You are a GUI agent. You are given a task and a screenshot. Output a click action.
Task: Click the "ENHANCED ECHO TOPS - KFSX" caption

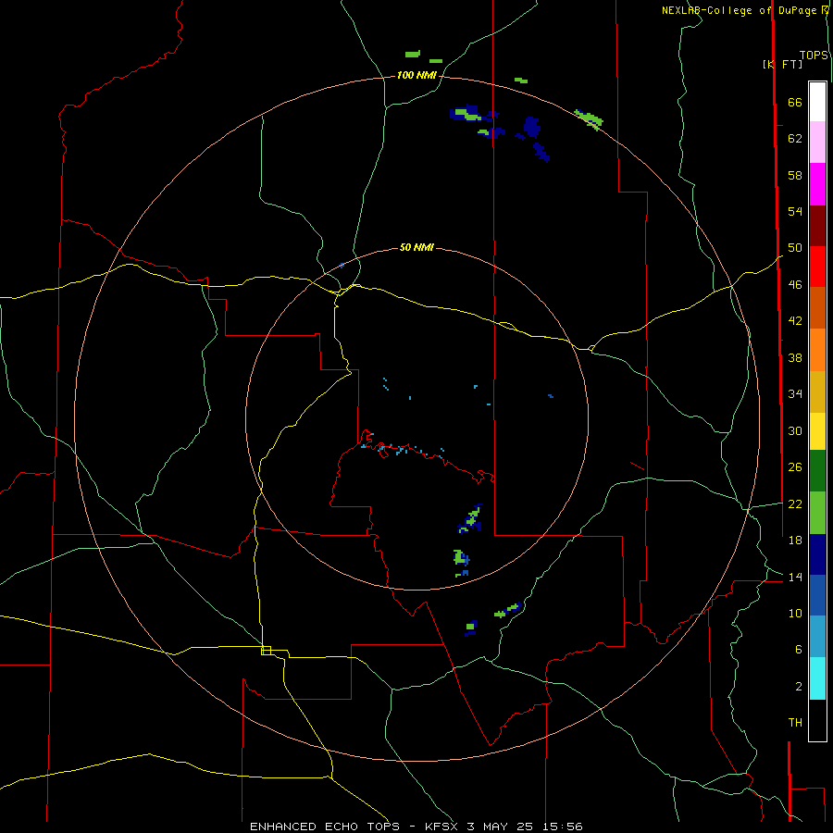coord(354,827)
